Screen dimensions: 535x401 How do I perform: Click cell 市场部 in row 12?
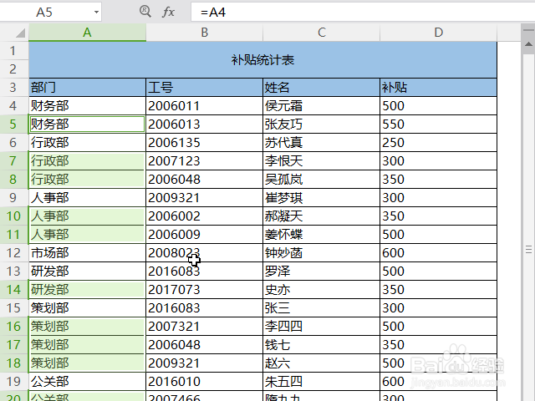(x=87, y=253)
